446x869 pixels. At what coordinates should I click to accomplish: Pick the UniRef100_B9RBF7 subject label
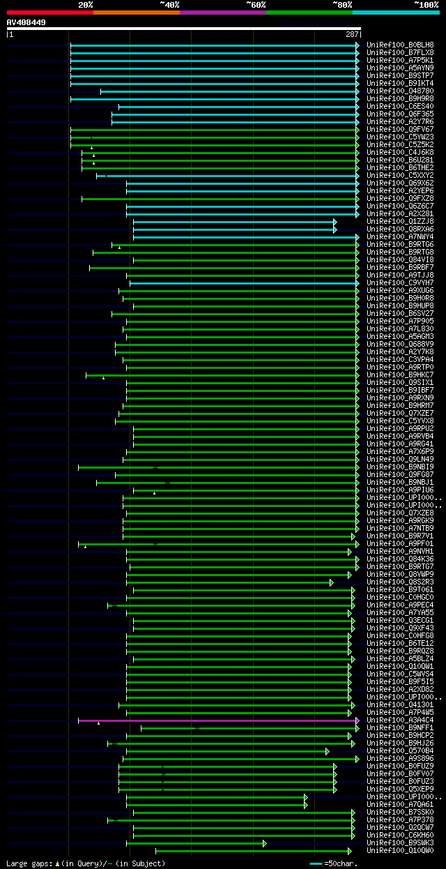coord(400,267)
